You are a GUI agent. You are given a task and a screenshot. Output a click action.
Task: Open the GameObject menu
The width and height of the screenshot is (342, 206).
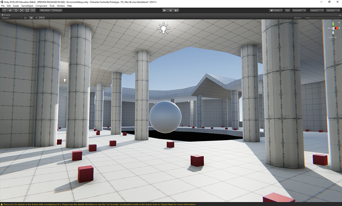(27, 6)
